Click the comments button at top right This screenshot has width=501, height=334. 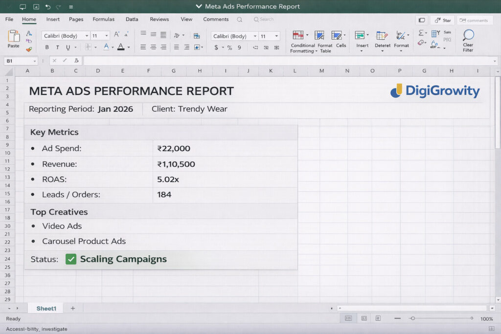point(474,21)
